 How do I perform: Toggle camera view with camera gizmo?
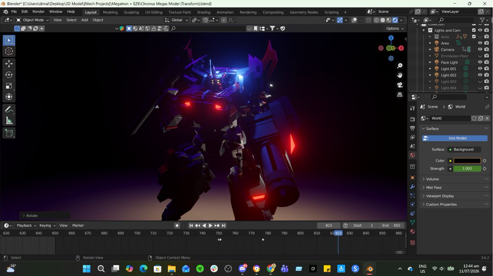point(400,85)
